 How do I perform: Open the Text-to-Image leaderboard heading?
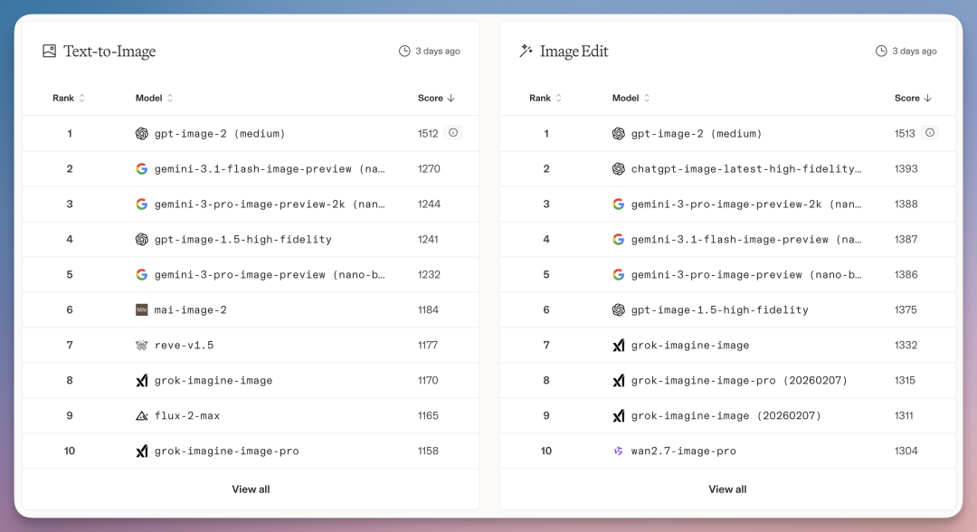(x=109, y=52)
